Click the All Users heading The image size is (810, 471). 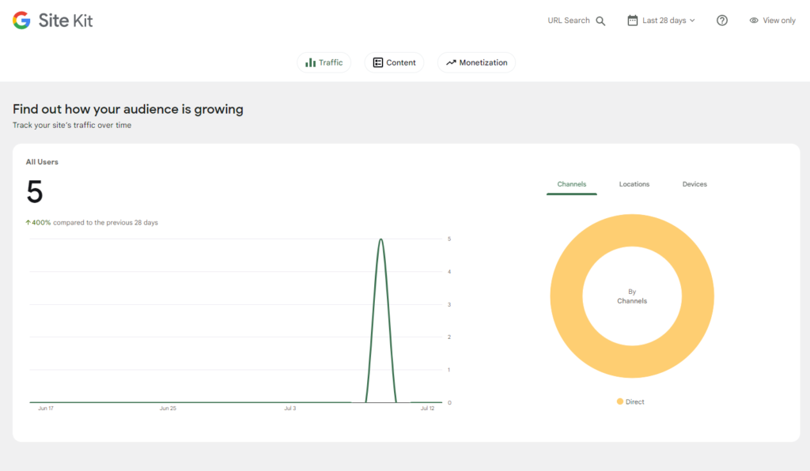[x=42, y=162]
